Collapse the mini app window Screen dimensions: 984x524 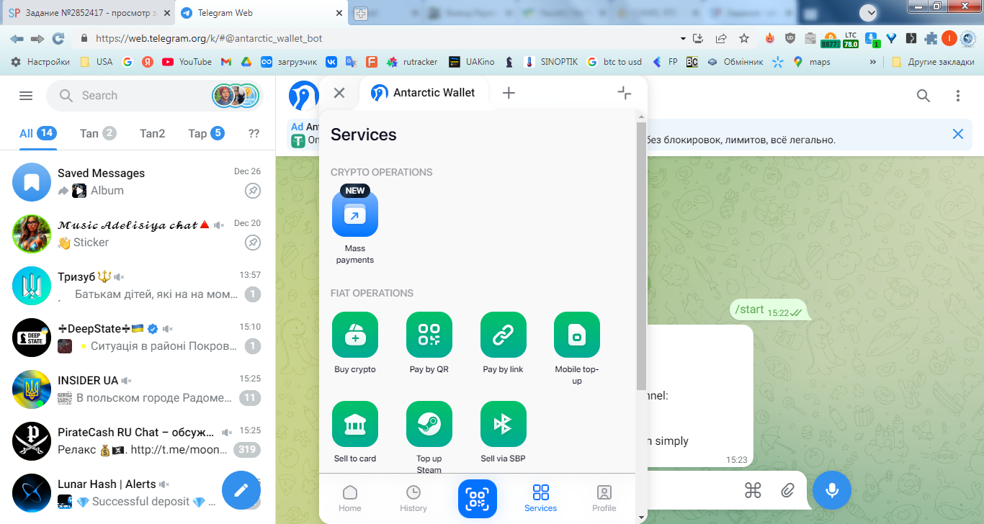[625, 93]
